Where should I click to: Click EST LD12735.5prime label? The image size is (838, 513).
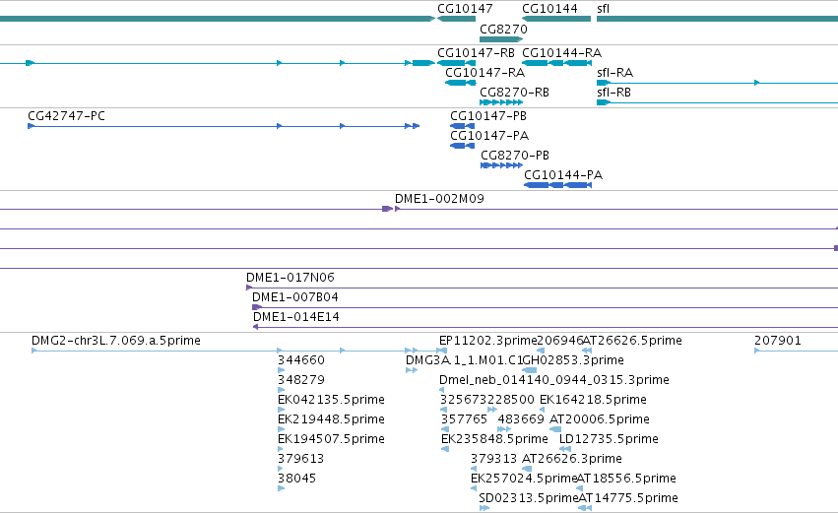[609, 439]
